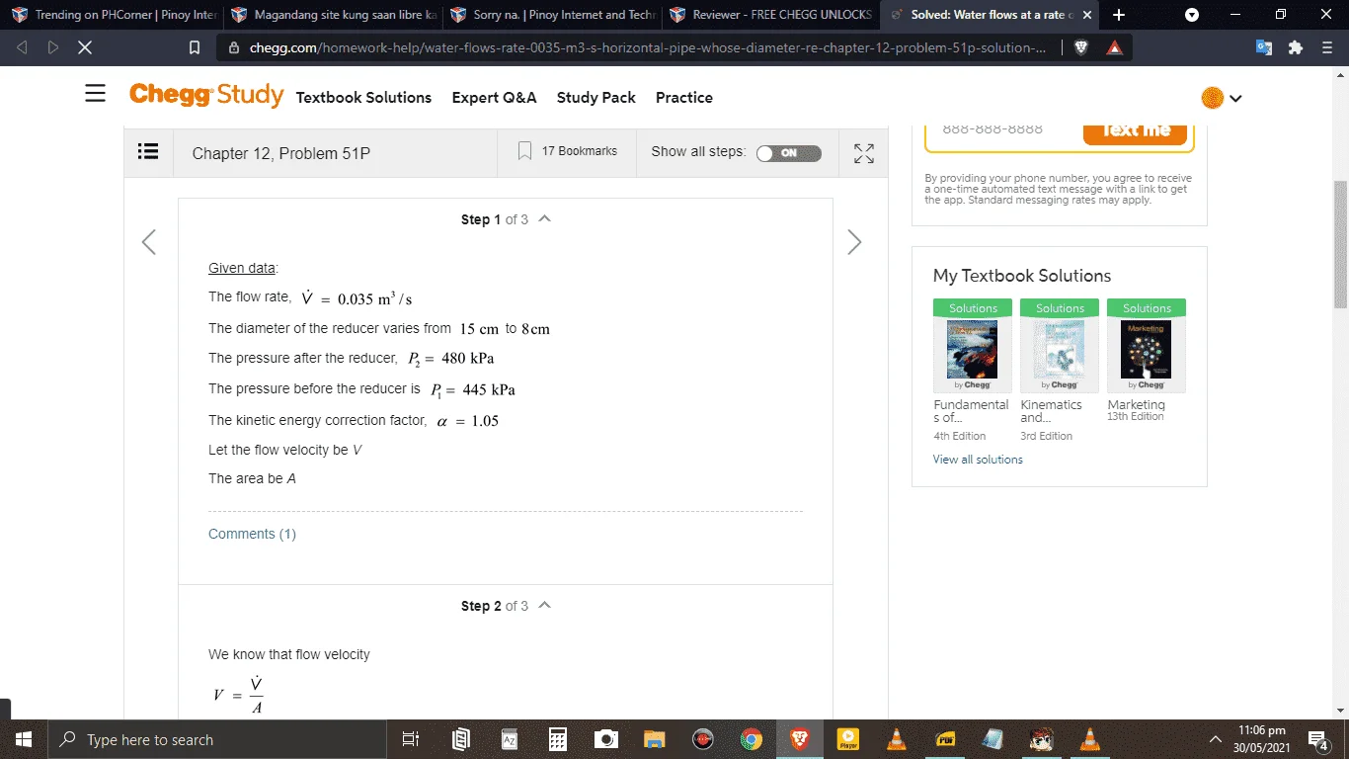Open the user account dropdown arrow
The height and width of the screenshot is (759, 1349).
point(1235,98)
